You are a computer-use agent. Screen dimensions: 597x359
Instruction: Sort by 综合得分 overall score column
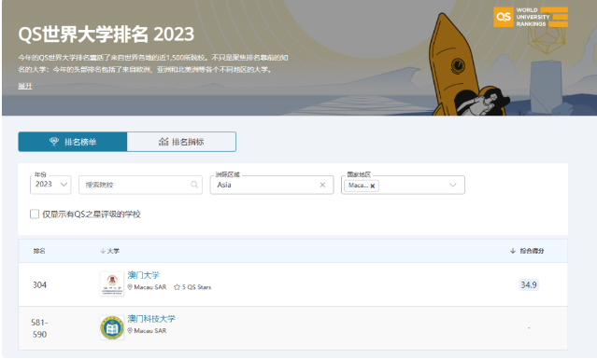click(x=527, y=251)
